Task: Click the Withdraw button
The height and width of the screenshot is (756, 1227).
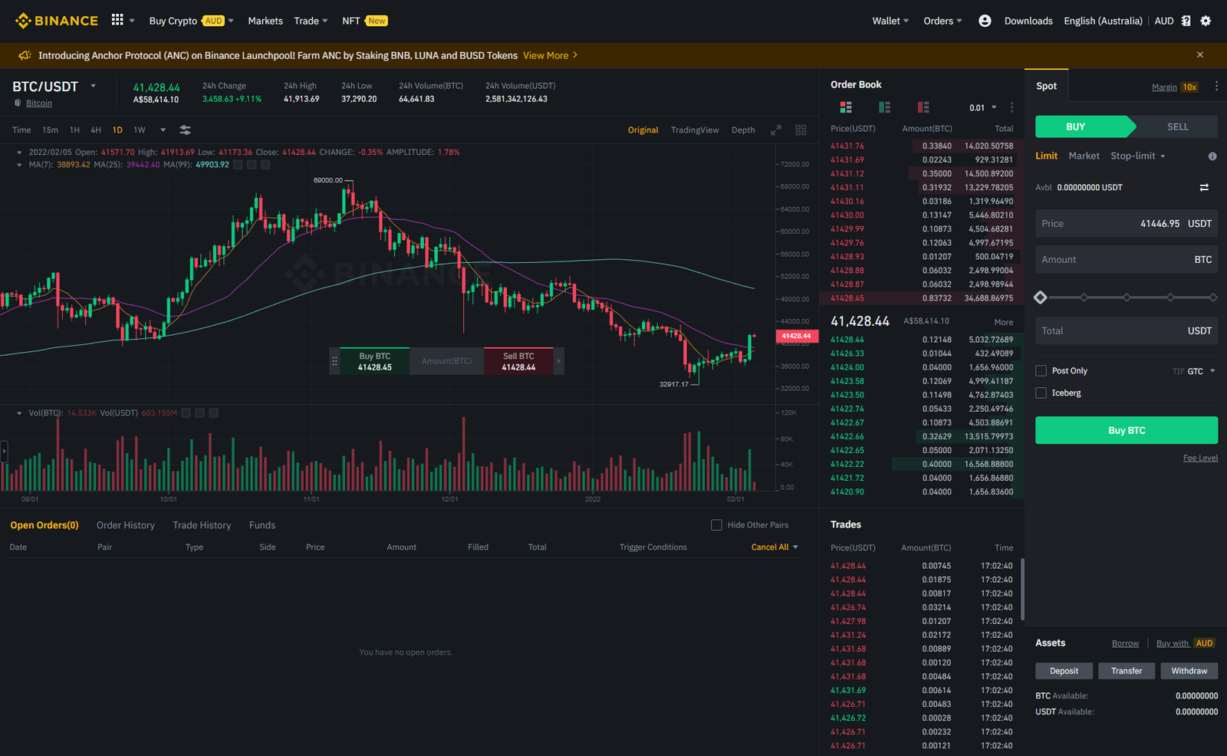Action: pyautogui.click(x=1189, y=671)
